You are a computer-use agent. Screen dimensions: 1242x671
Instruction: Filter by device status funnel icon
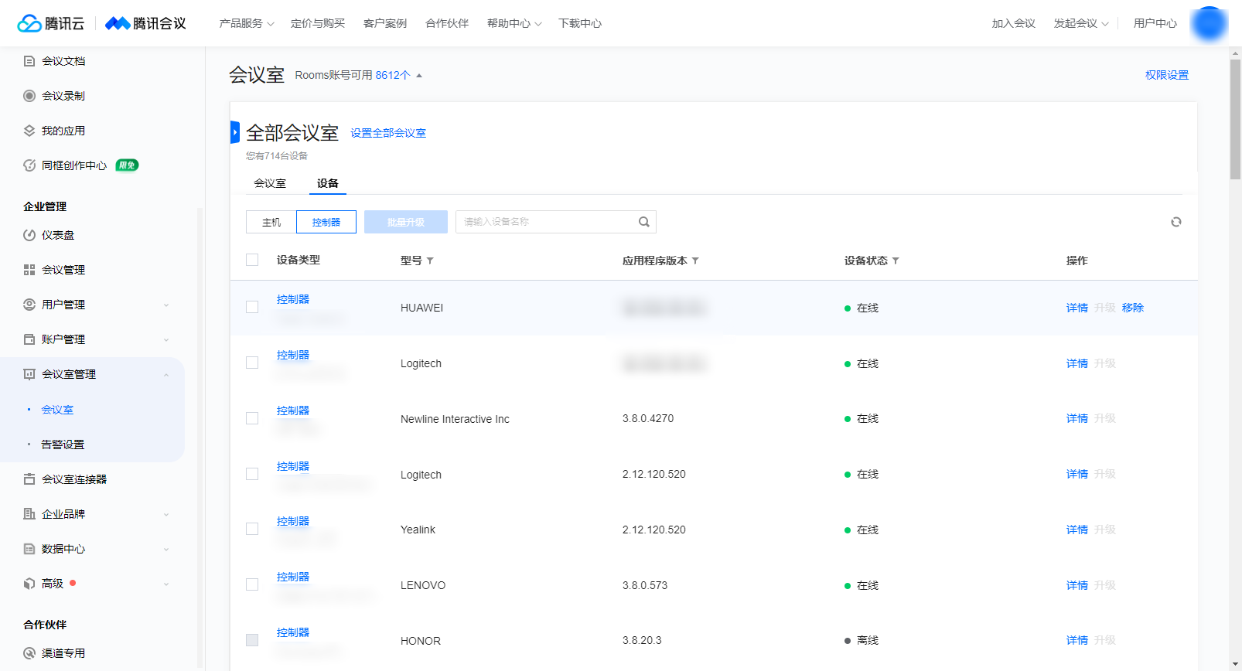coord(896,261)
